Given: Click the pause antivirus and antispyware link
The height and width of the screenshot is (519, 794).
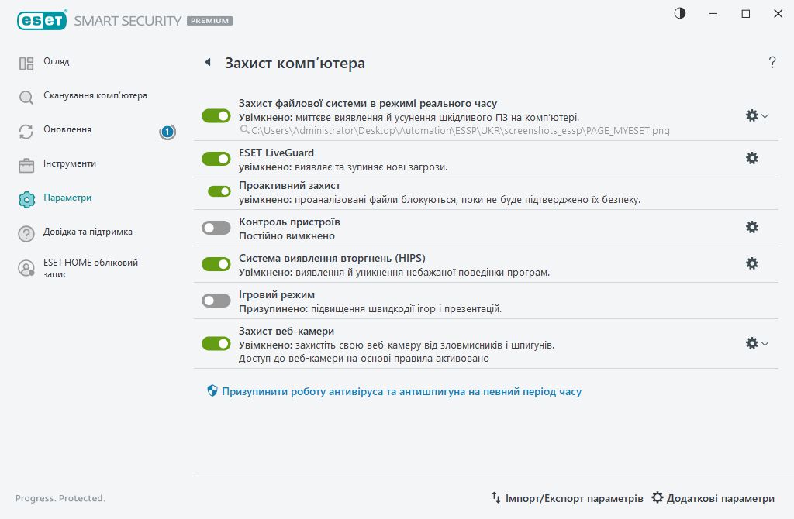Looking at the screenshot, I should click(x=401, y=392).
